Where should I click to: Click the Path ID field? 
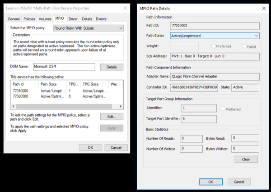[x=215, y=26]
